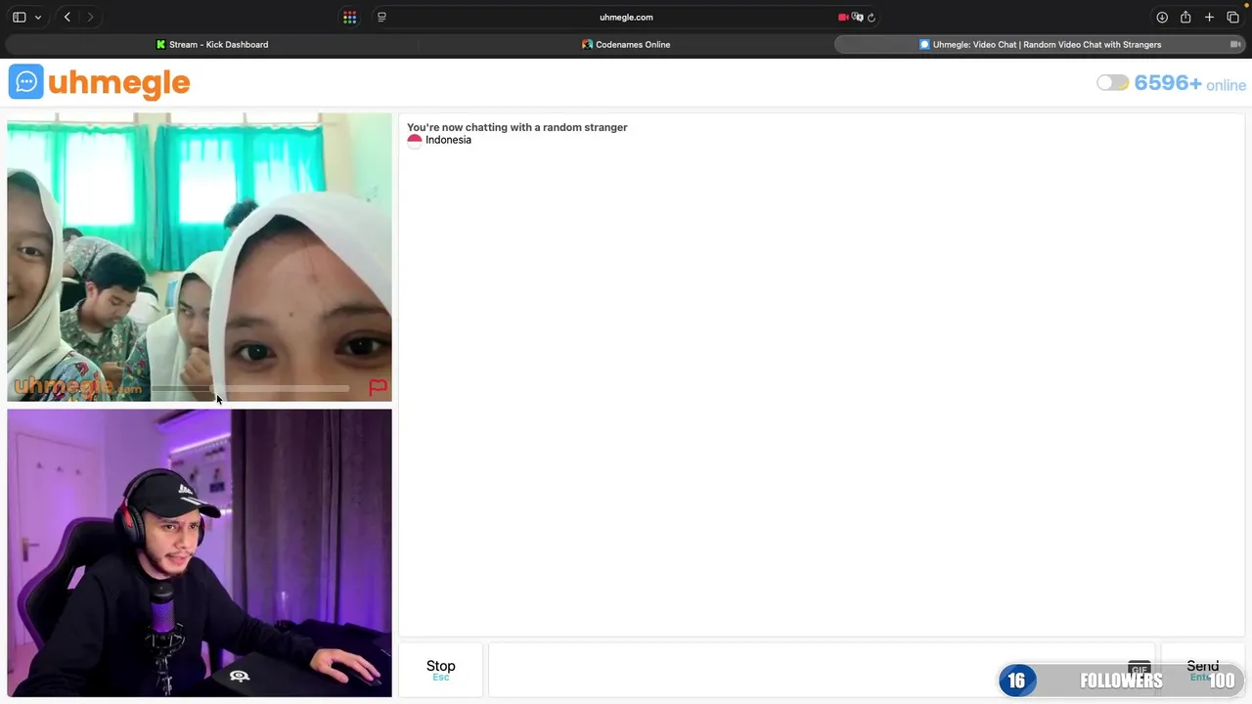The height and width of the screenshot is (704, 1252).
Task: Adjust the stranger video volume slider
Action: click(x=250, y=389)
